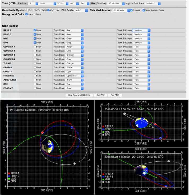
Task: Open the Tick Mark Interval dropdown
Action: point(121,10)
